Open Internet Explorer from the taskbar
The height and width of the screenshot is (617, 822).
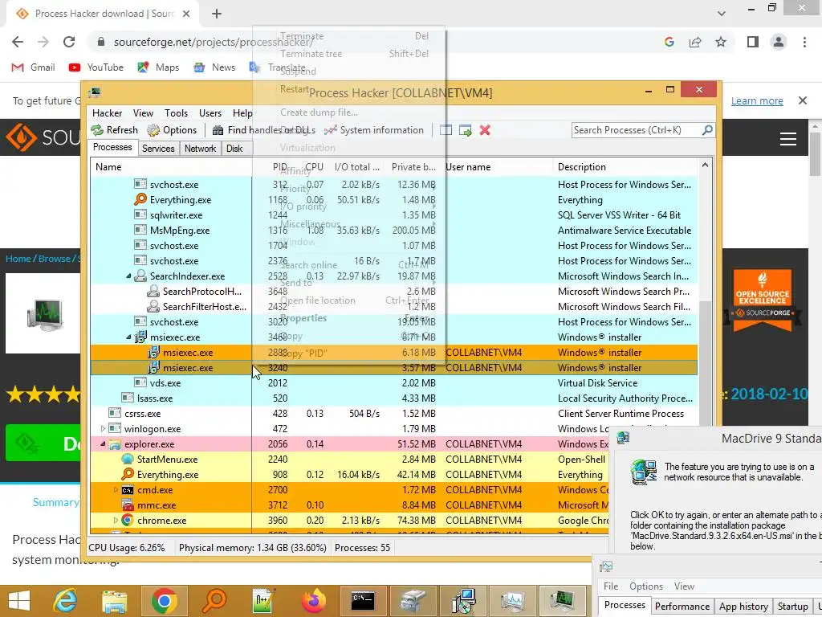click(x=66, y=601)
